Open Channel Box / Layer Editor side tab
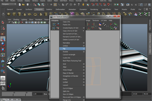Image resolution: width=152 pixels, height=101 pixels. (150, 44)
